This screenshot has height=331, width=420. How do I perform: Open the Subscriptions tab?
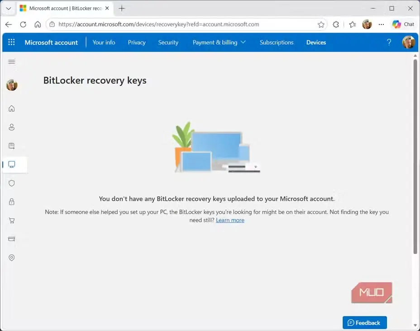click(x=277, y=43)
